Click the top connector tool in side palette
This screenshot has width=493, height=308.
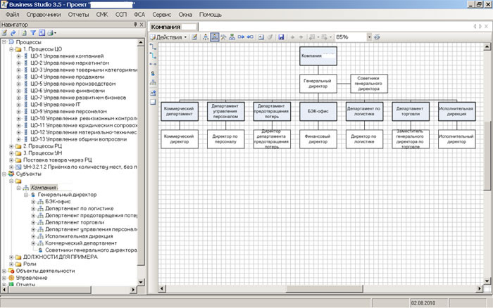[153, 46]
